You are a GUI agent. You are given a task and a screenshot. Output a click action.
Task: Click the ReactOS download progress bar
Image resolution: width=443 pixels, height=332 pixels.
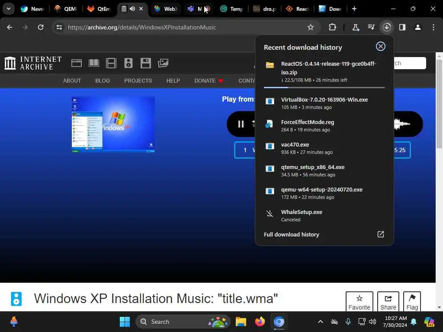point(324,87)
